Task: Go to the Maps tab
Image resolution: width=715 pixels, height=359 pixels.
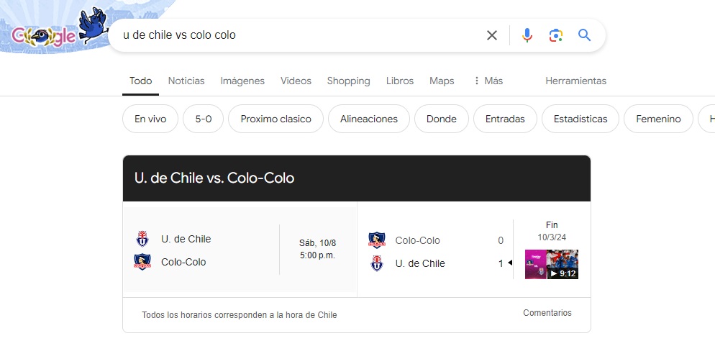Action: click(442, 81)
